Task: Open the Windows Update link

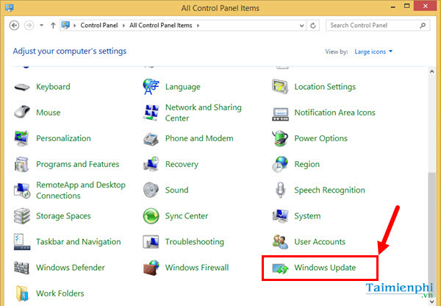Action: pyautogui.click(x=325, y=268)
